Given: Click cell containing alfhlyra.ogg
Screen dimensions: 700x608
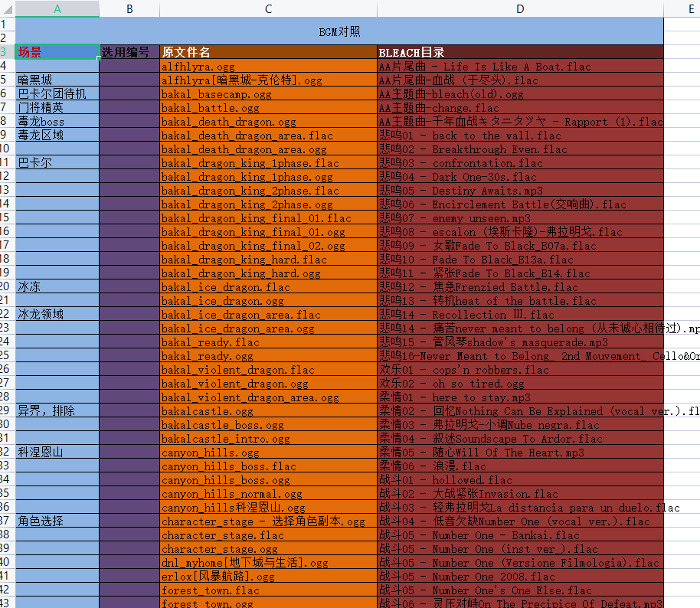Looking at the screenshot, I should pyautogui.click(x=268, y=67).
